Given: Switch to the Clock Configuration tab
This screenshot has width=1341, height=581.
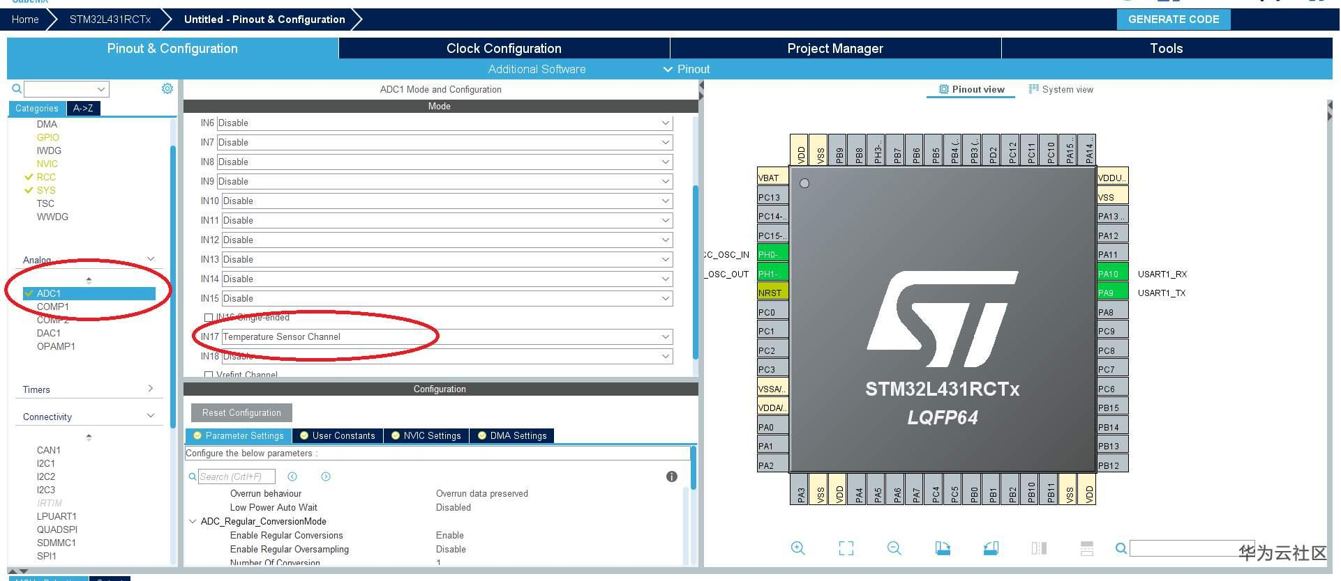Looking at the screenshot, I should coord(504,48).
